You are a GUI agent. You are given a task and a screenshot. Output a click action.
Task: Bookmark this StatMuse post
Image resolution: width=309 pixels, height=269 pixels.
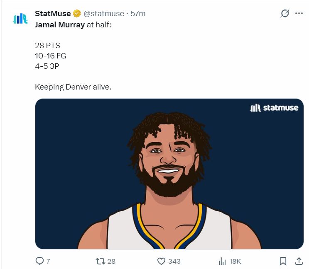[283, 261]
